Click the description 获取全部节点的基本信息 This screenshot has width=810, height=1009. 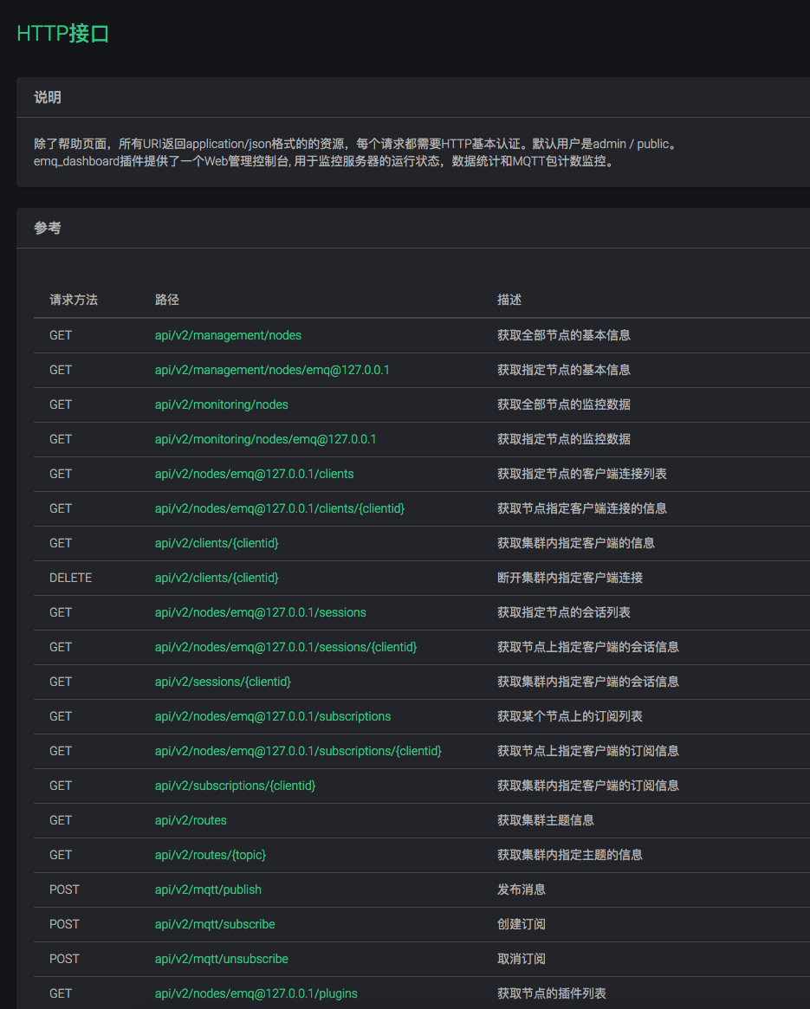click(x=563, y=335)
